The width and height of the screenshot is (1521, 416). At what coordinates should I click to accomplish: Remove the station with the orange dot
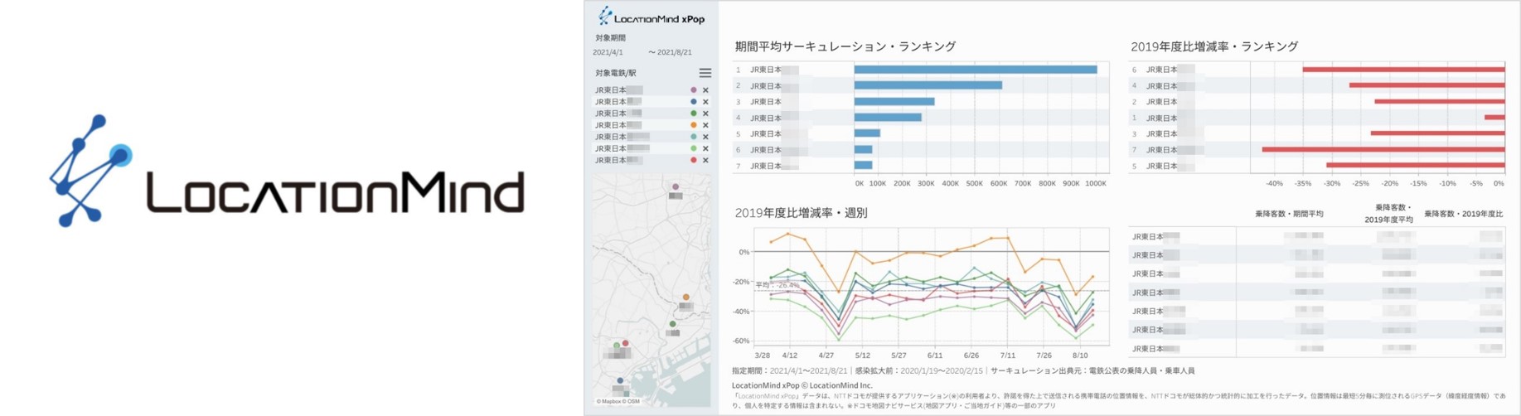705,125
